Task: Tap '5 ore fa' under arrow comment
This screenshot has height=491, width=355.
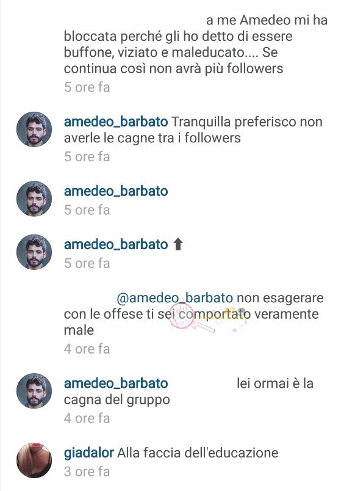Action: click(87, 263)
